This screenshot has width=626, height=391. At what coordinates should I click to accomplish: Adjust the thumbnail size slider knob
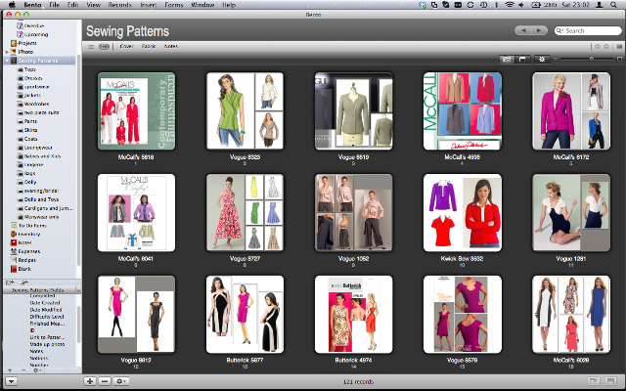click(x=592, y=59)
